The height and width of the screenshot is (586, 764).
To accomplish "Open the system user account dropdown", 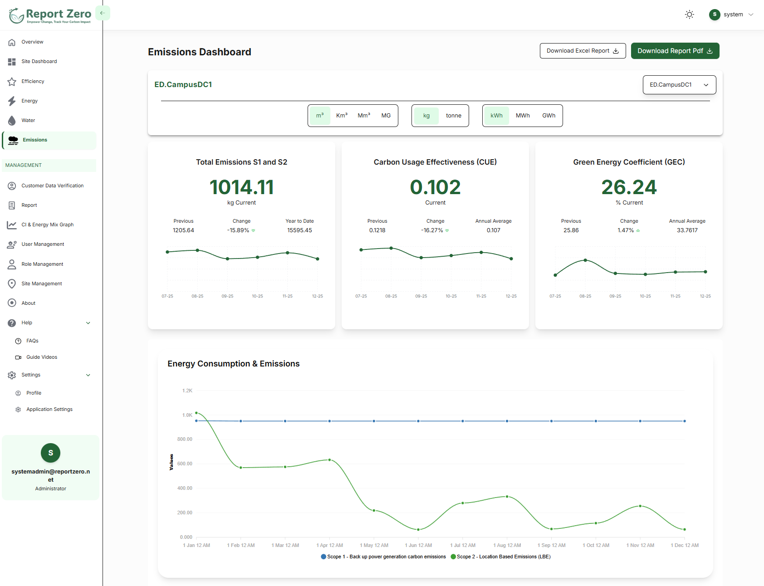I will (731, 15).
